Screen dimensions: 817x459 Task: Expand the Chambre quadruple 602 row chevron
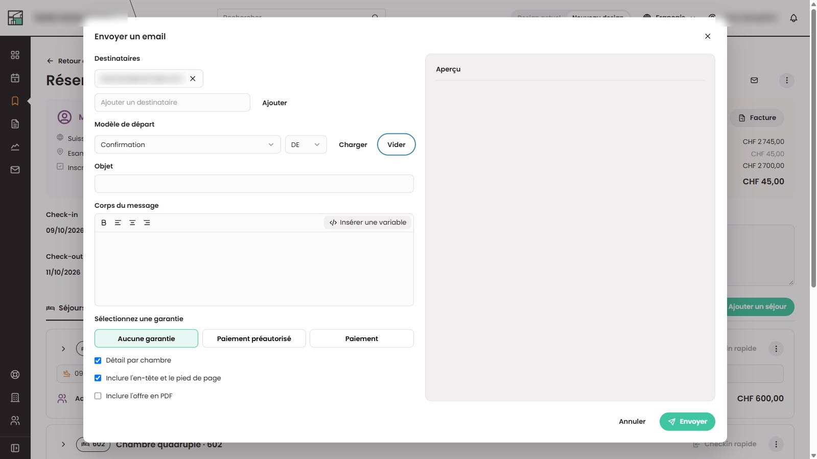pyautogui.click(x=63, y=444)
